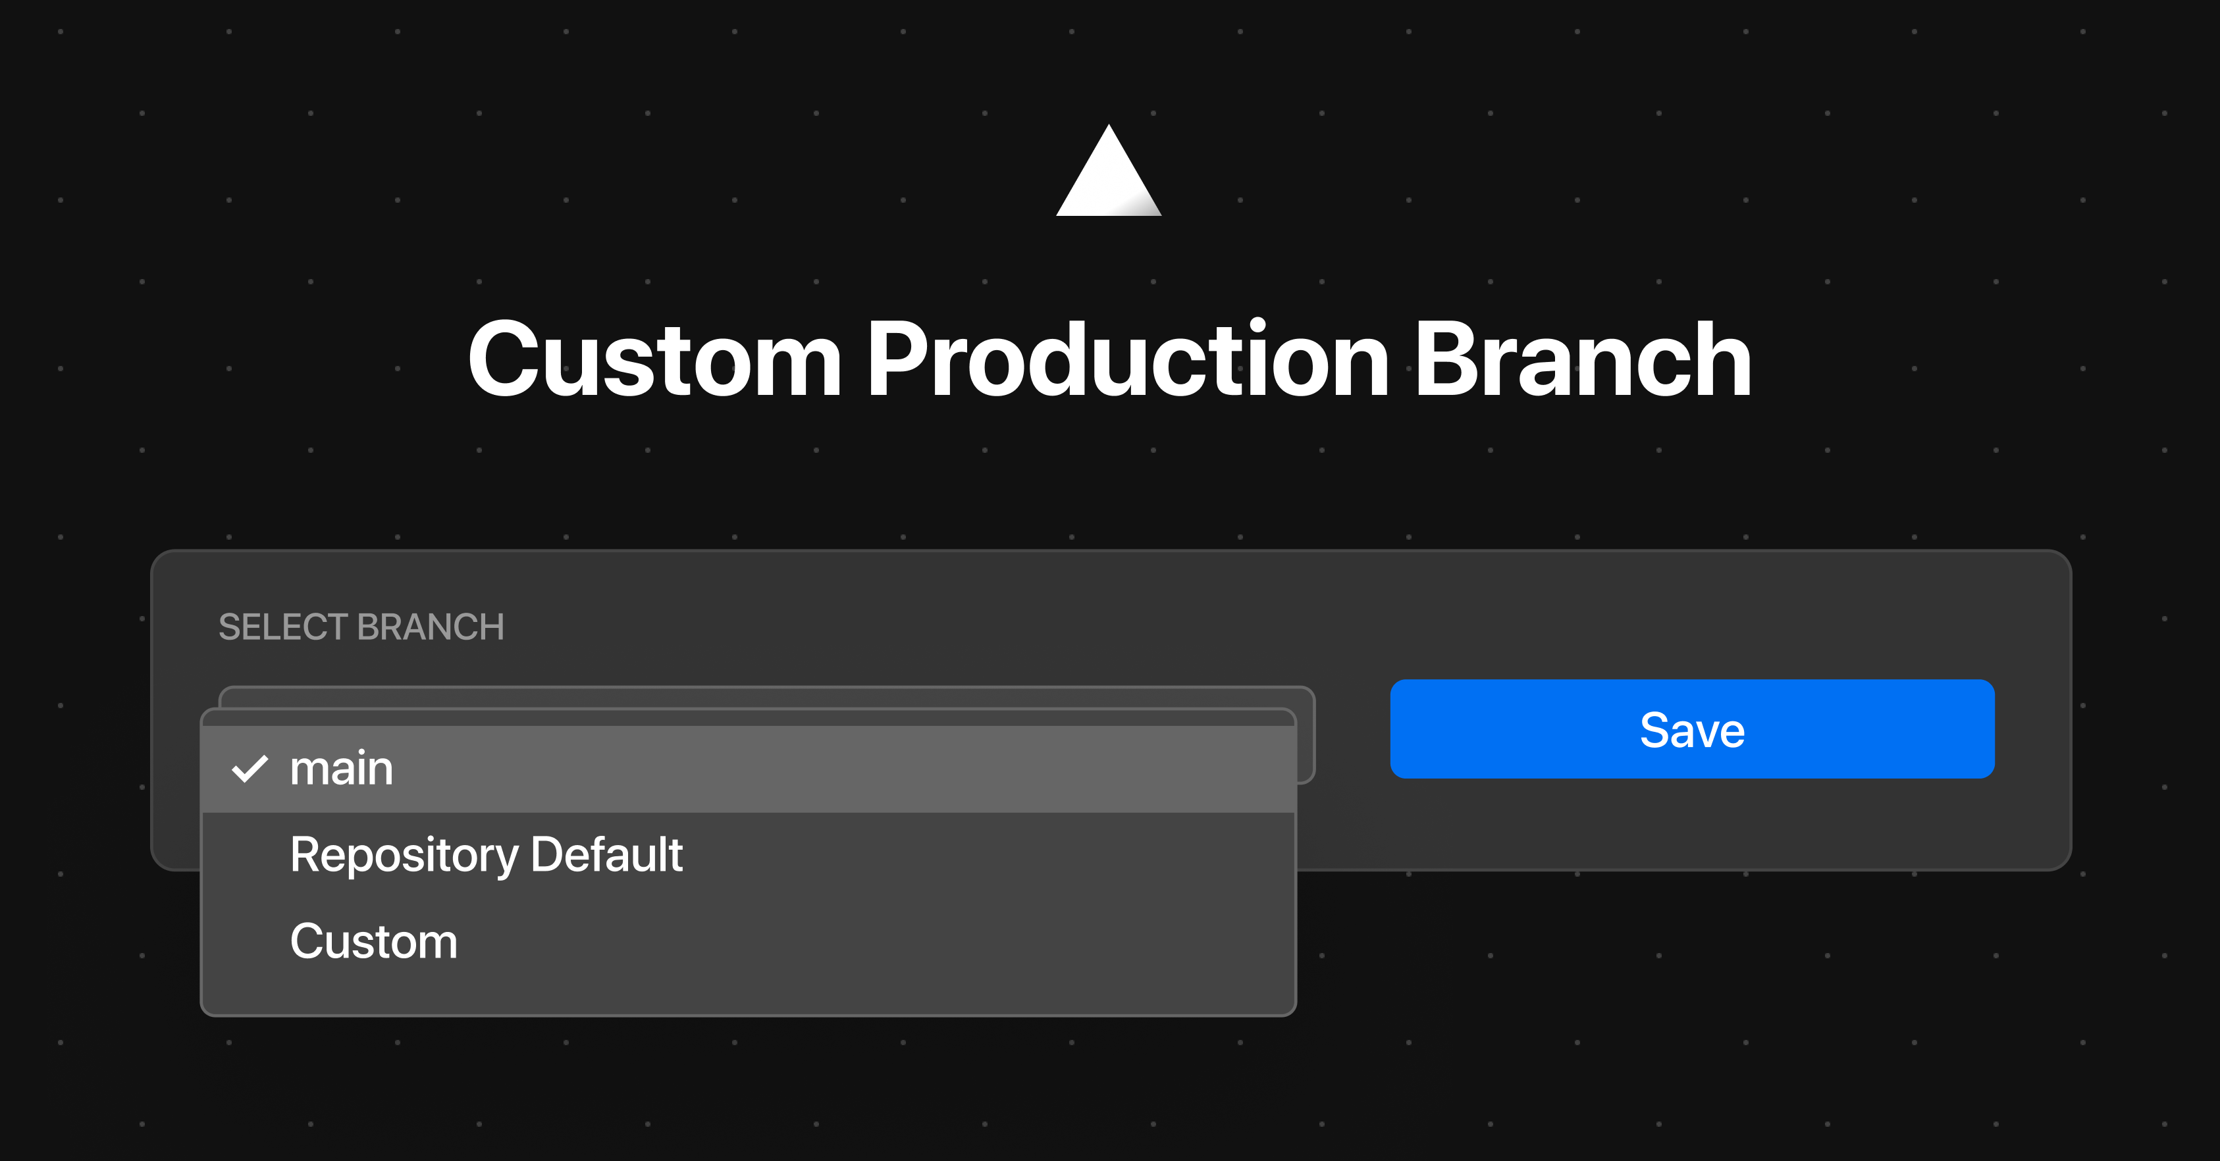Pick the Custom branch option
The image size is (2220, 1161).
[x=373, y=941]
